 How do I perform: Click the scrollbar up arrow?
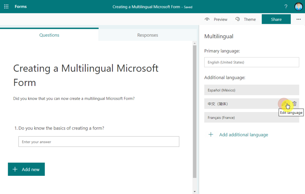pos(194,43)
